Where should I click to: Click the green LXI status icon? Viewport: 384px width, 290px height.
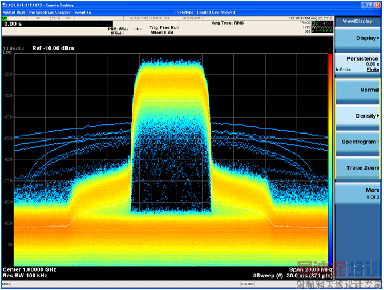click(5, 18)
